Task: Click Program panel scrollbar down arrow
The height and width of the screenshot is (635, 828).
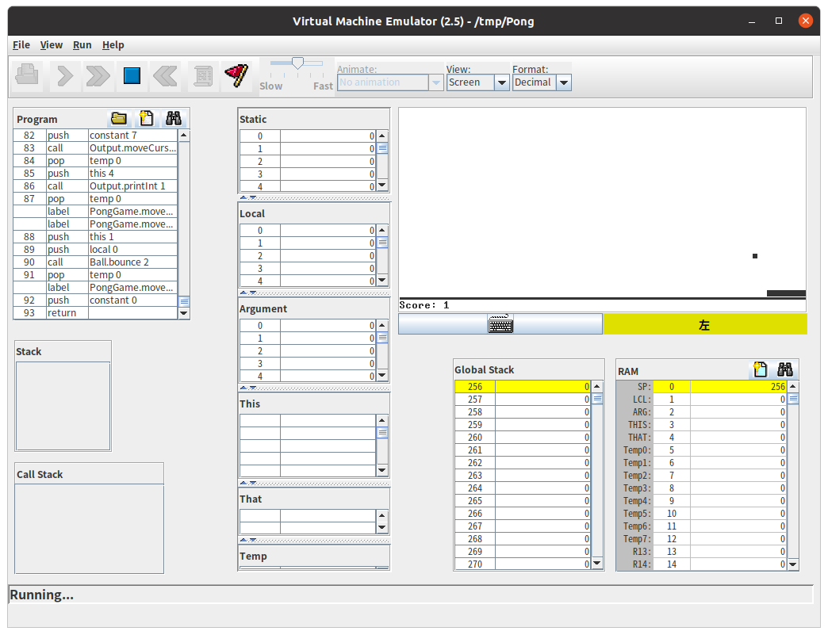Action: (184, 314)
